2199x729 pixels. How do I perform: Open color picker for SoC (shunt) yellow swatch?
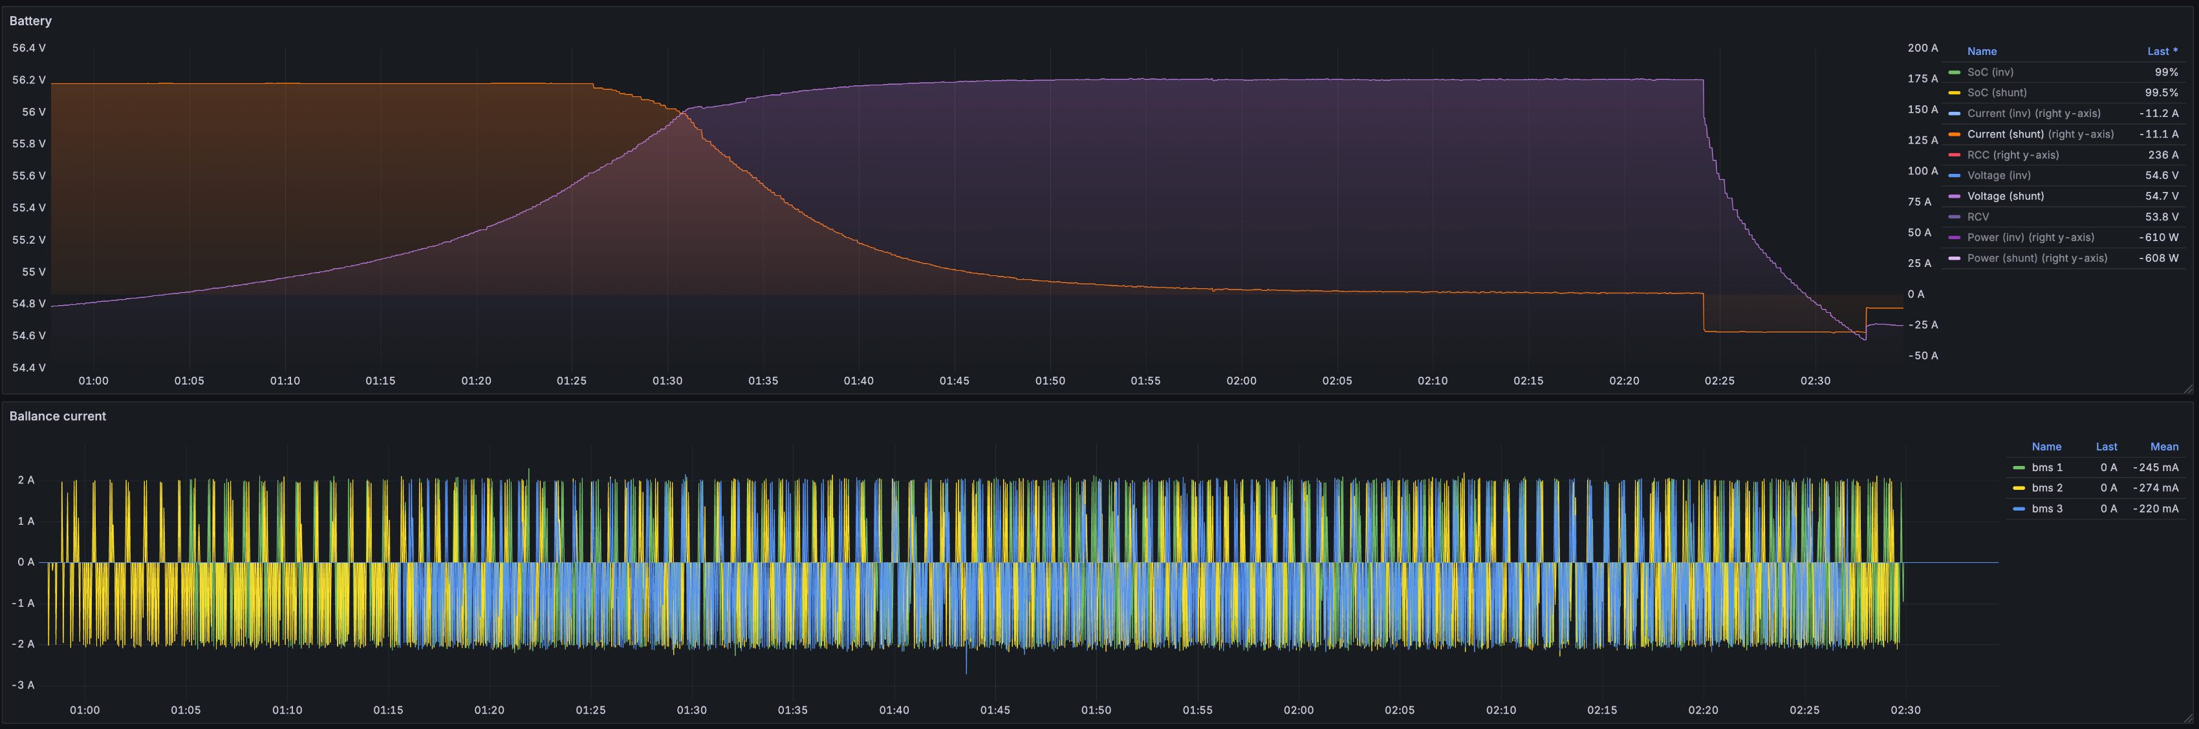click(1954, 93)
